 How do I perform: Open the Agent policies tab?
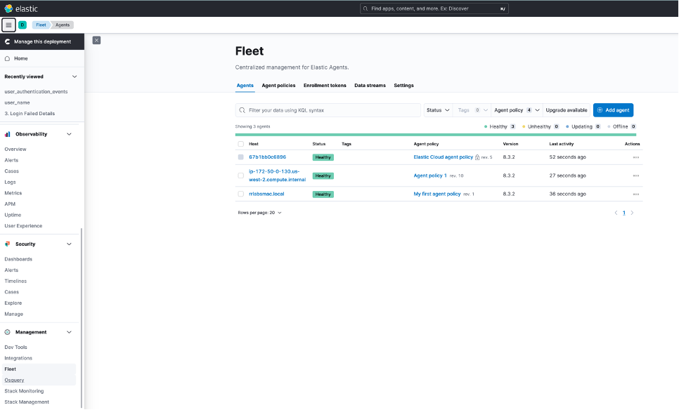[x=278, y=86]
